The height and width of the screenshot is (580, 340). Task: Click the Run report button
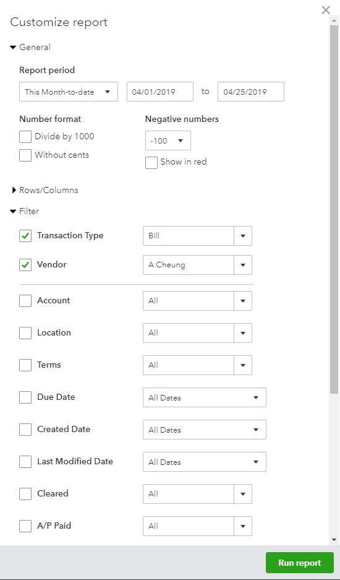point(299,563)
